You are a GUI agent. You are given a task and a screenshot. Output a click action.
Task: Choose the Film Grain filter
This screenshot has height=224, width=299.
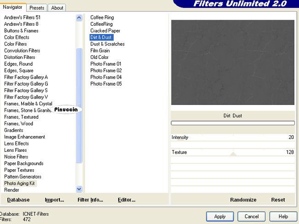tap(100, 51)
